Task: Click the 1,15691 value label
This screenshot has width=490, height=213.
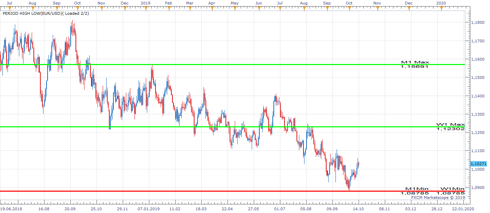Action: coord(414,67)
